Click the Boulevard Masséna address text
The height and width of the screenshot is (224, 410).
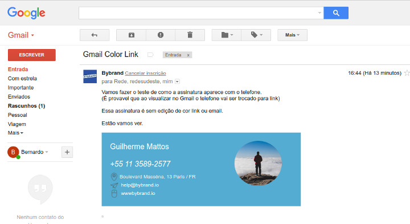point(157,177)
